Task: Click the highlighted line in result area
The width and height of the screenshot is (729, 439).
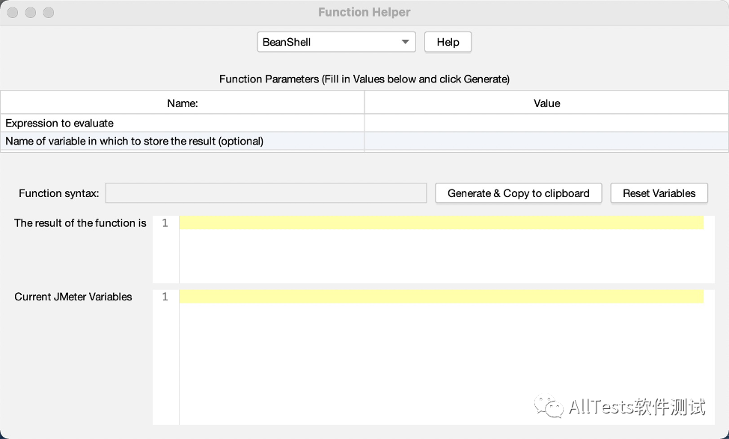Action: [x=442, y=222]
